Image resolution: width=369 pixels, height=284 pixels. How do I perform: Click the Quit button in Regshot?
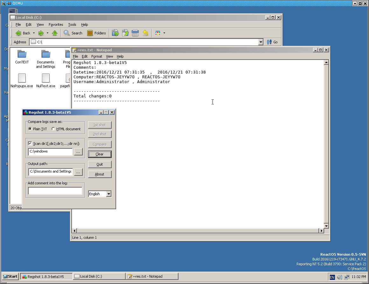(x=100, y=164)
